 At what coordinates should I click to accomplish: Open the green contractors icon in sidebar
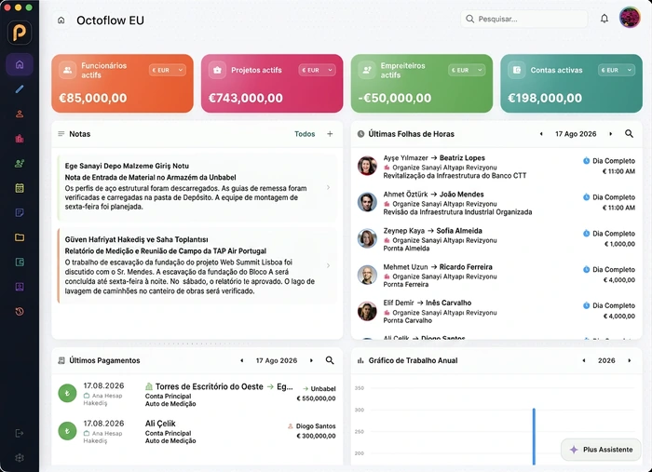click(20, 163)
